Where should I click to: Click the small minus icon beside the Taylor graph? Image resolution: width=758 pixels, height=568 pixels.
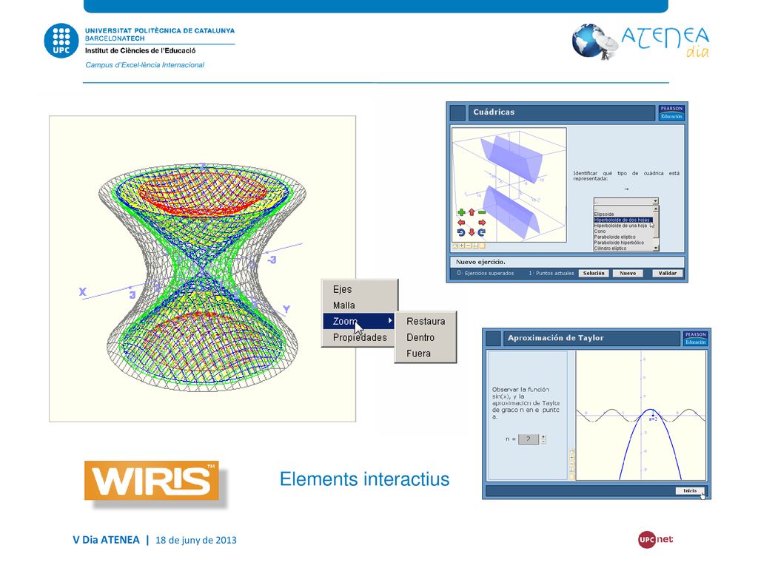tap(571, 464)
